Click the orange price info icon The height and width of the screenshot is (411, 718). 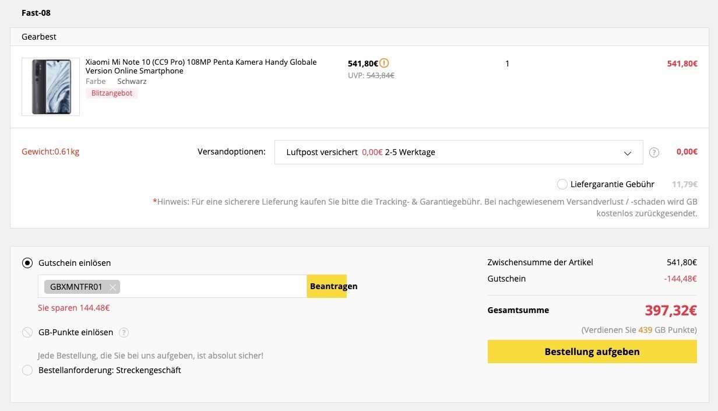[x=384, y=63]
